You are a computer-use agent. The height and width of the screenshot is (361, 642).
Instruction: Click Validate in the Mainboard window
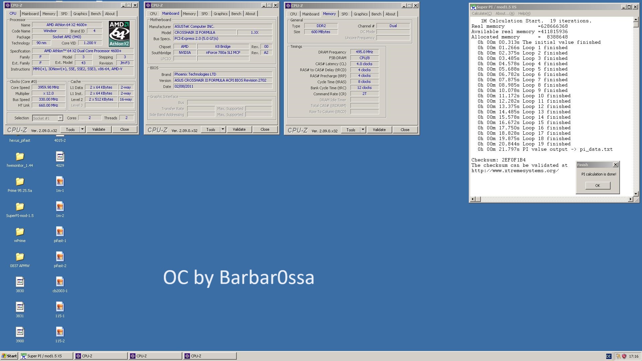(x=239, y=129)
